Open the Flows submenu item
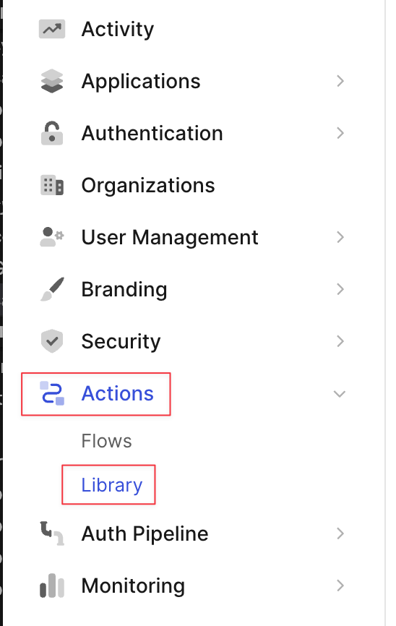The height and width of the screenshot is (626, 396). coord(106,441)
